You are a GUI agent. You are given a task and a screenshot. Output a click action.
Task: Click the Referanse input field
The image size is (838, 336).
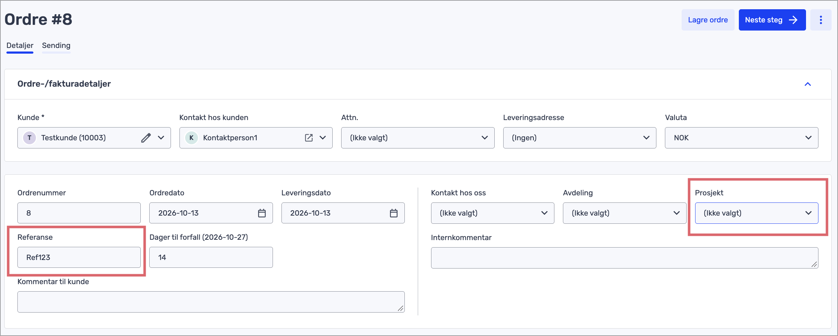tap(79, 258)
